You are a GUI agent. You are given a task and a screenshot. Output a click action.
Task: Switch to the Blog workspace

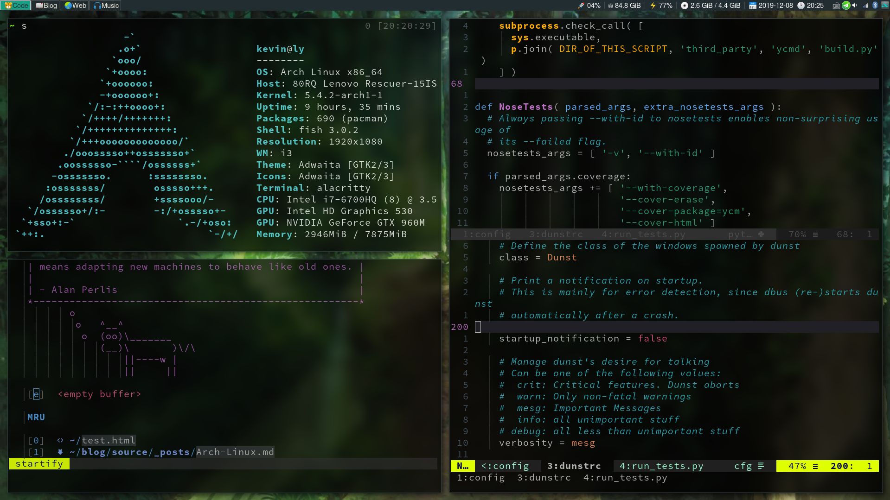pos(46,6)
